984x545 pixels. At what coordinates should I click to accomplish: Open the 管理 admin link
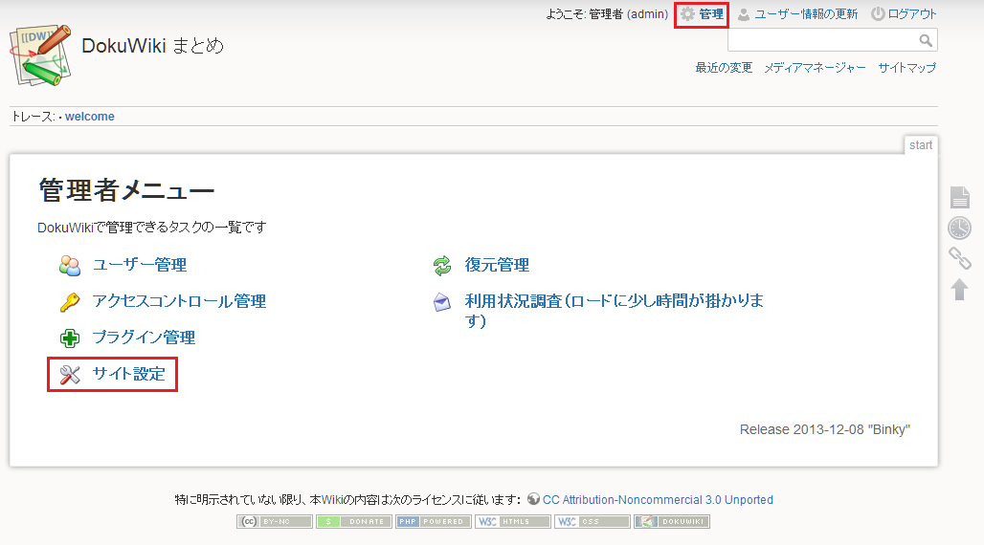(x=711, y=13)
